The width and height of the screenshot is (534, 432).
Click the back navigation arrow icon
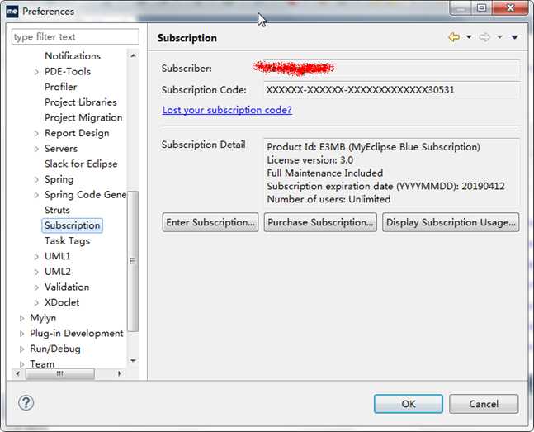[x=454, y=37]
